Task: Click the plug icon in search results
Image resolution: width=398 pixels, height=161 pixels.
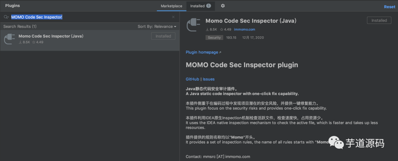Action: (10, 39)
